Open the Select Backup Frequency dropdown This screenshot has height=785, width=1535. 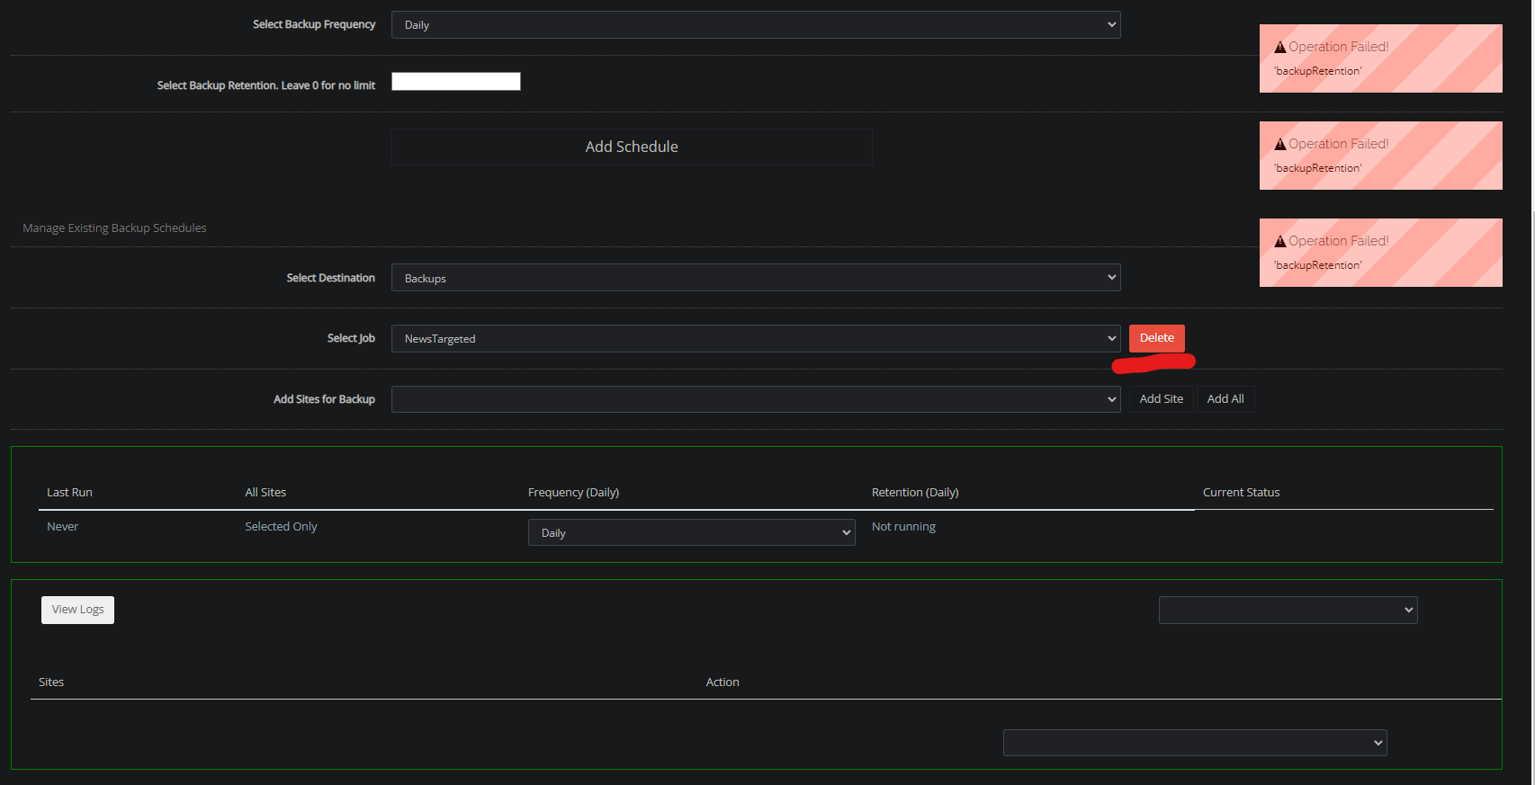click(x=756, y=24)
